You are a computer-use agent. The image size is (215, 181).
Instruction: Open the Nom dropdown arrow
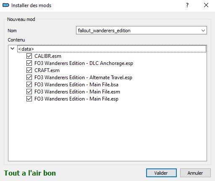tap(203, 30)
